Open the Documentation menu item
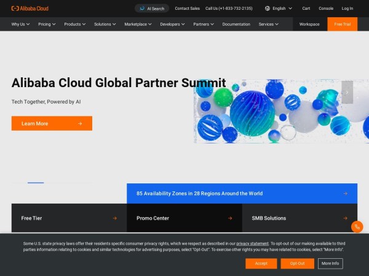 tap(236, 24)
